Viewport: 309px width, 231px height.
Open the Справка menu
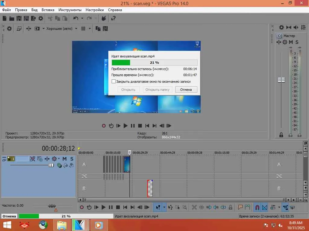[115, 10]
